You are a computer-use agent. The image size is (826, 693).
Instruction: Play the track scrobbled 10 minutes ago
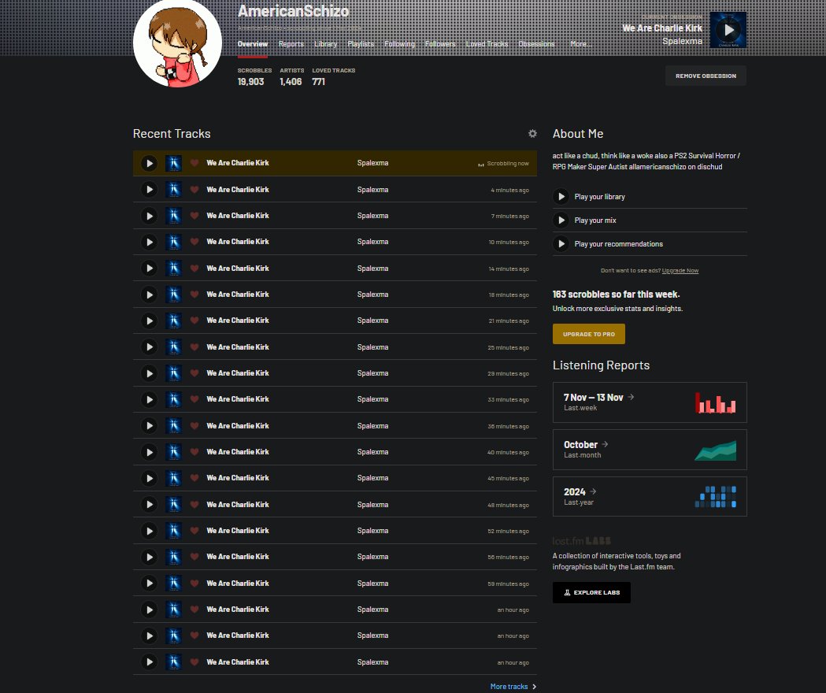click(149, 242)
